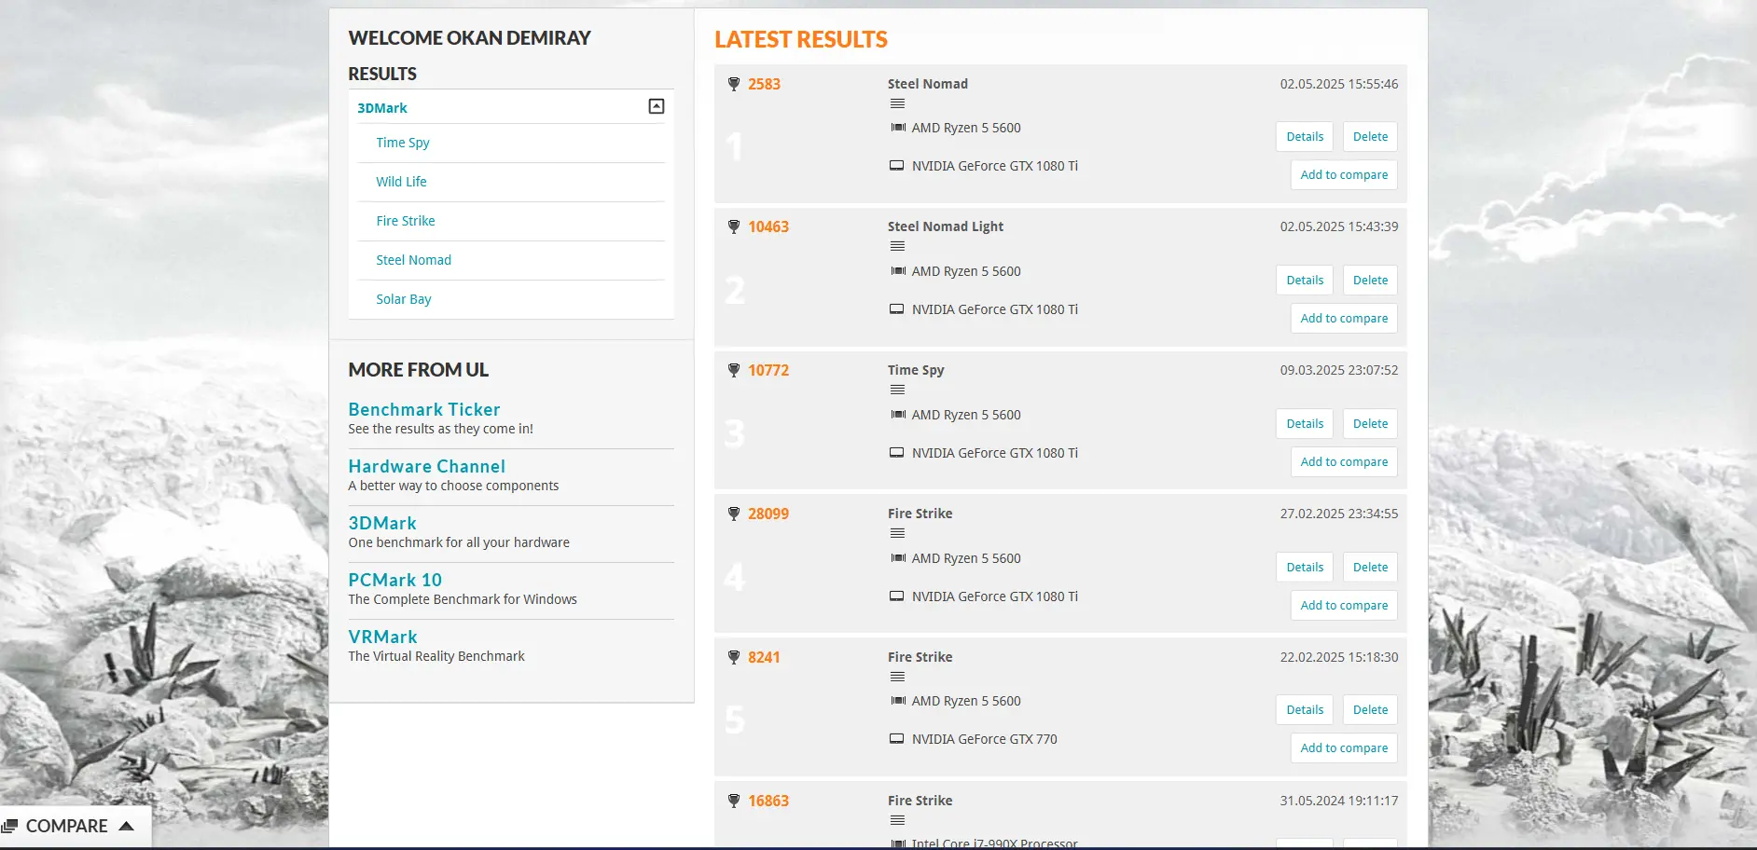Open Solar Bay results in the sidebar
The height and width of the screenshot is (850, 1757).
pos(404,299)
